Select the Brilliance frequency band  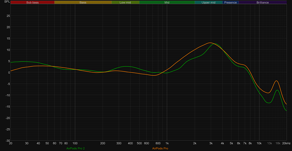[262, 2]
